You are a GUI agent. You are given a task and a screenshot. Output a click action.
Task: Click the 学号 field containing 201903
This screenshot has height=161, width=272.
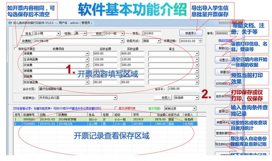[x=151, y=33]
